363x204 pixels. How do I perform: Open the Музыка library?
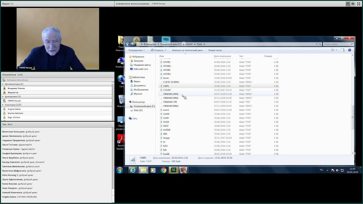(x=138, y=94)
